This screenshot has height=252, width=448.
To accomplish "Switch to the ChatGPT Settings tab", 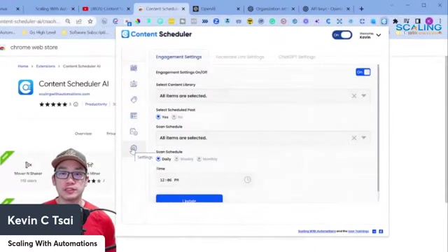I will pos(297,57).
